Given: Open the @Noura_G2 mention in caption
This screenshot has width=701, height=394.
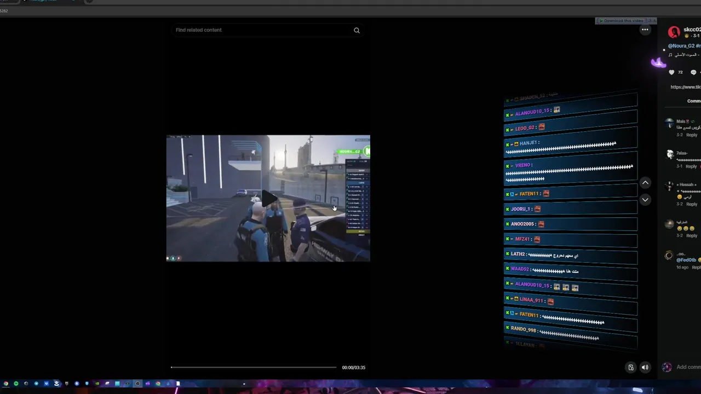Looking at the screenshot, I should (x=681, y=46).
